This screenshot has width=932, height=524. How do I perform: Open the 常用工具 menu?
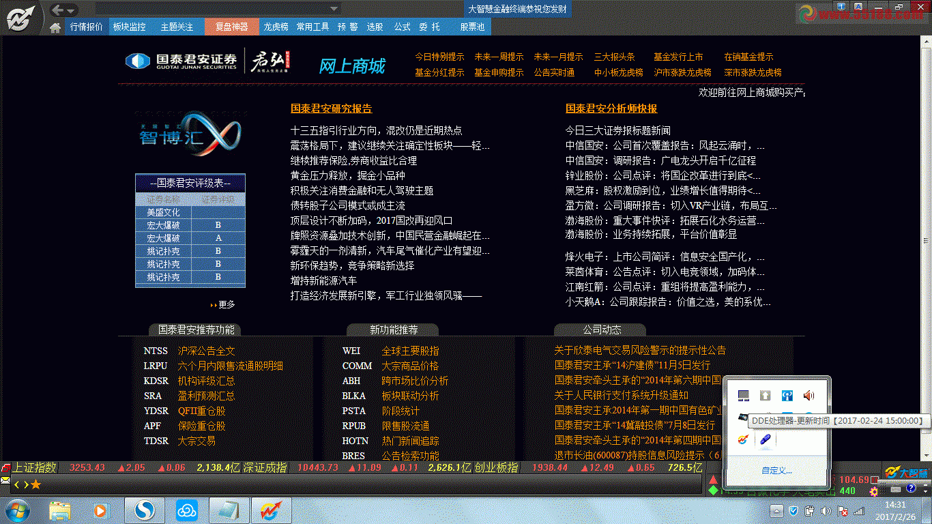[x=312, y=27]
